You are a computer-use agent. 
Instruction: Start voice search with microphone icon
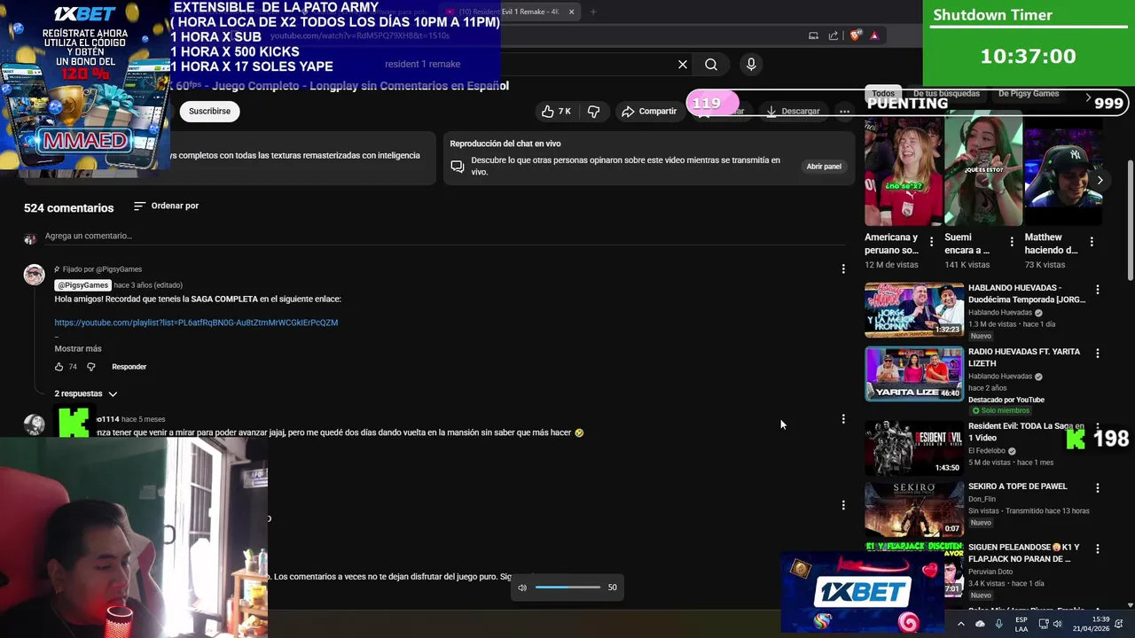[x=751, y=64]
